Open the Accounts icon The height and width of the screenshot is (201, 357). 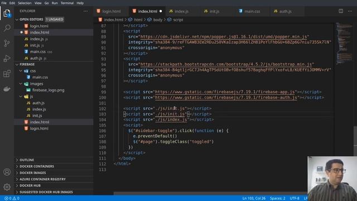pos(7,172)
